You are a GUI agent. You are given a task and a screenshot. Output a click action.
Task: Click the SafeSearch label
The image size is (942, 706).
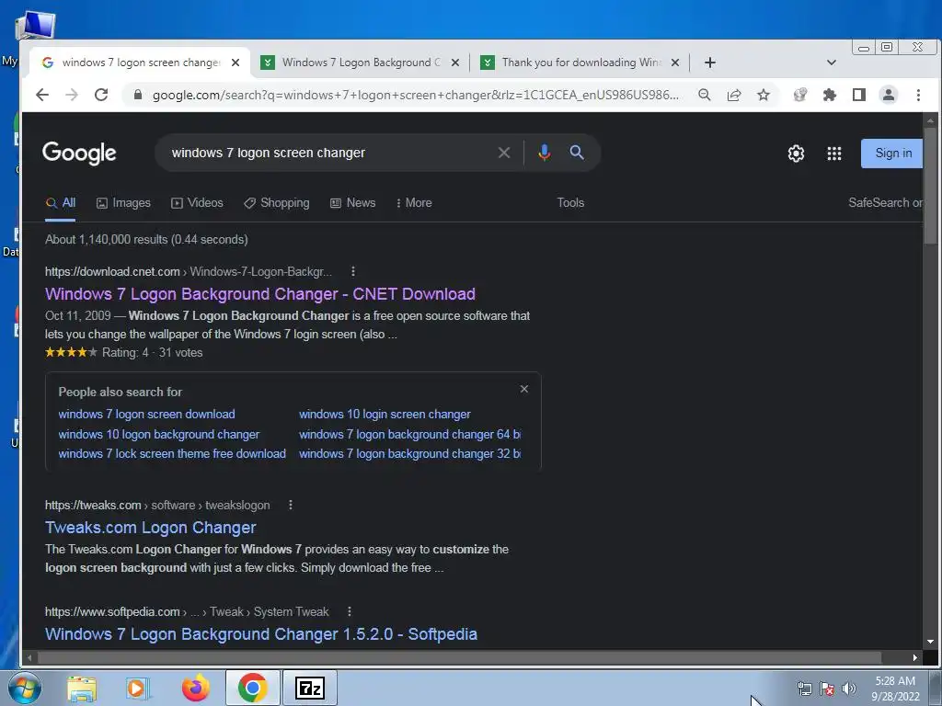885,203
